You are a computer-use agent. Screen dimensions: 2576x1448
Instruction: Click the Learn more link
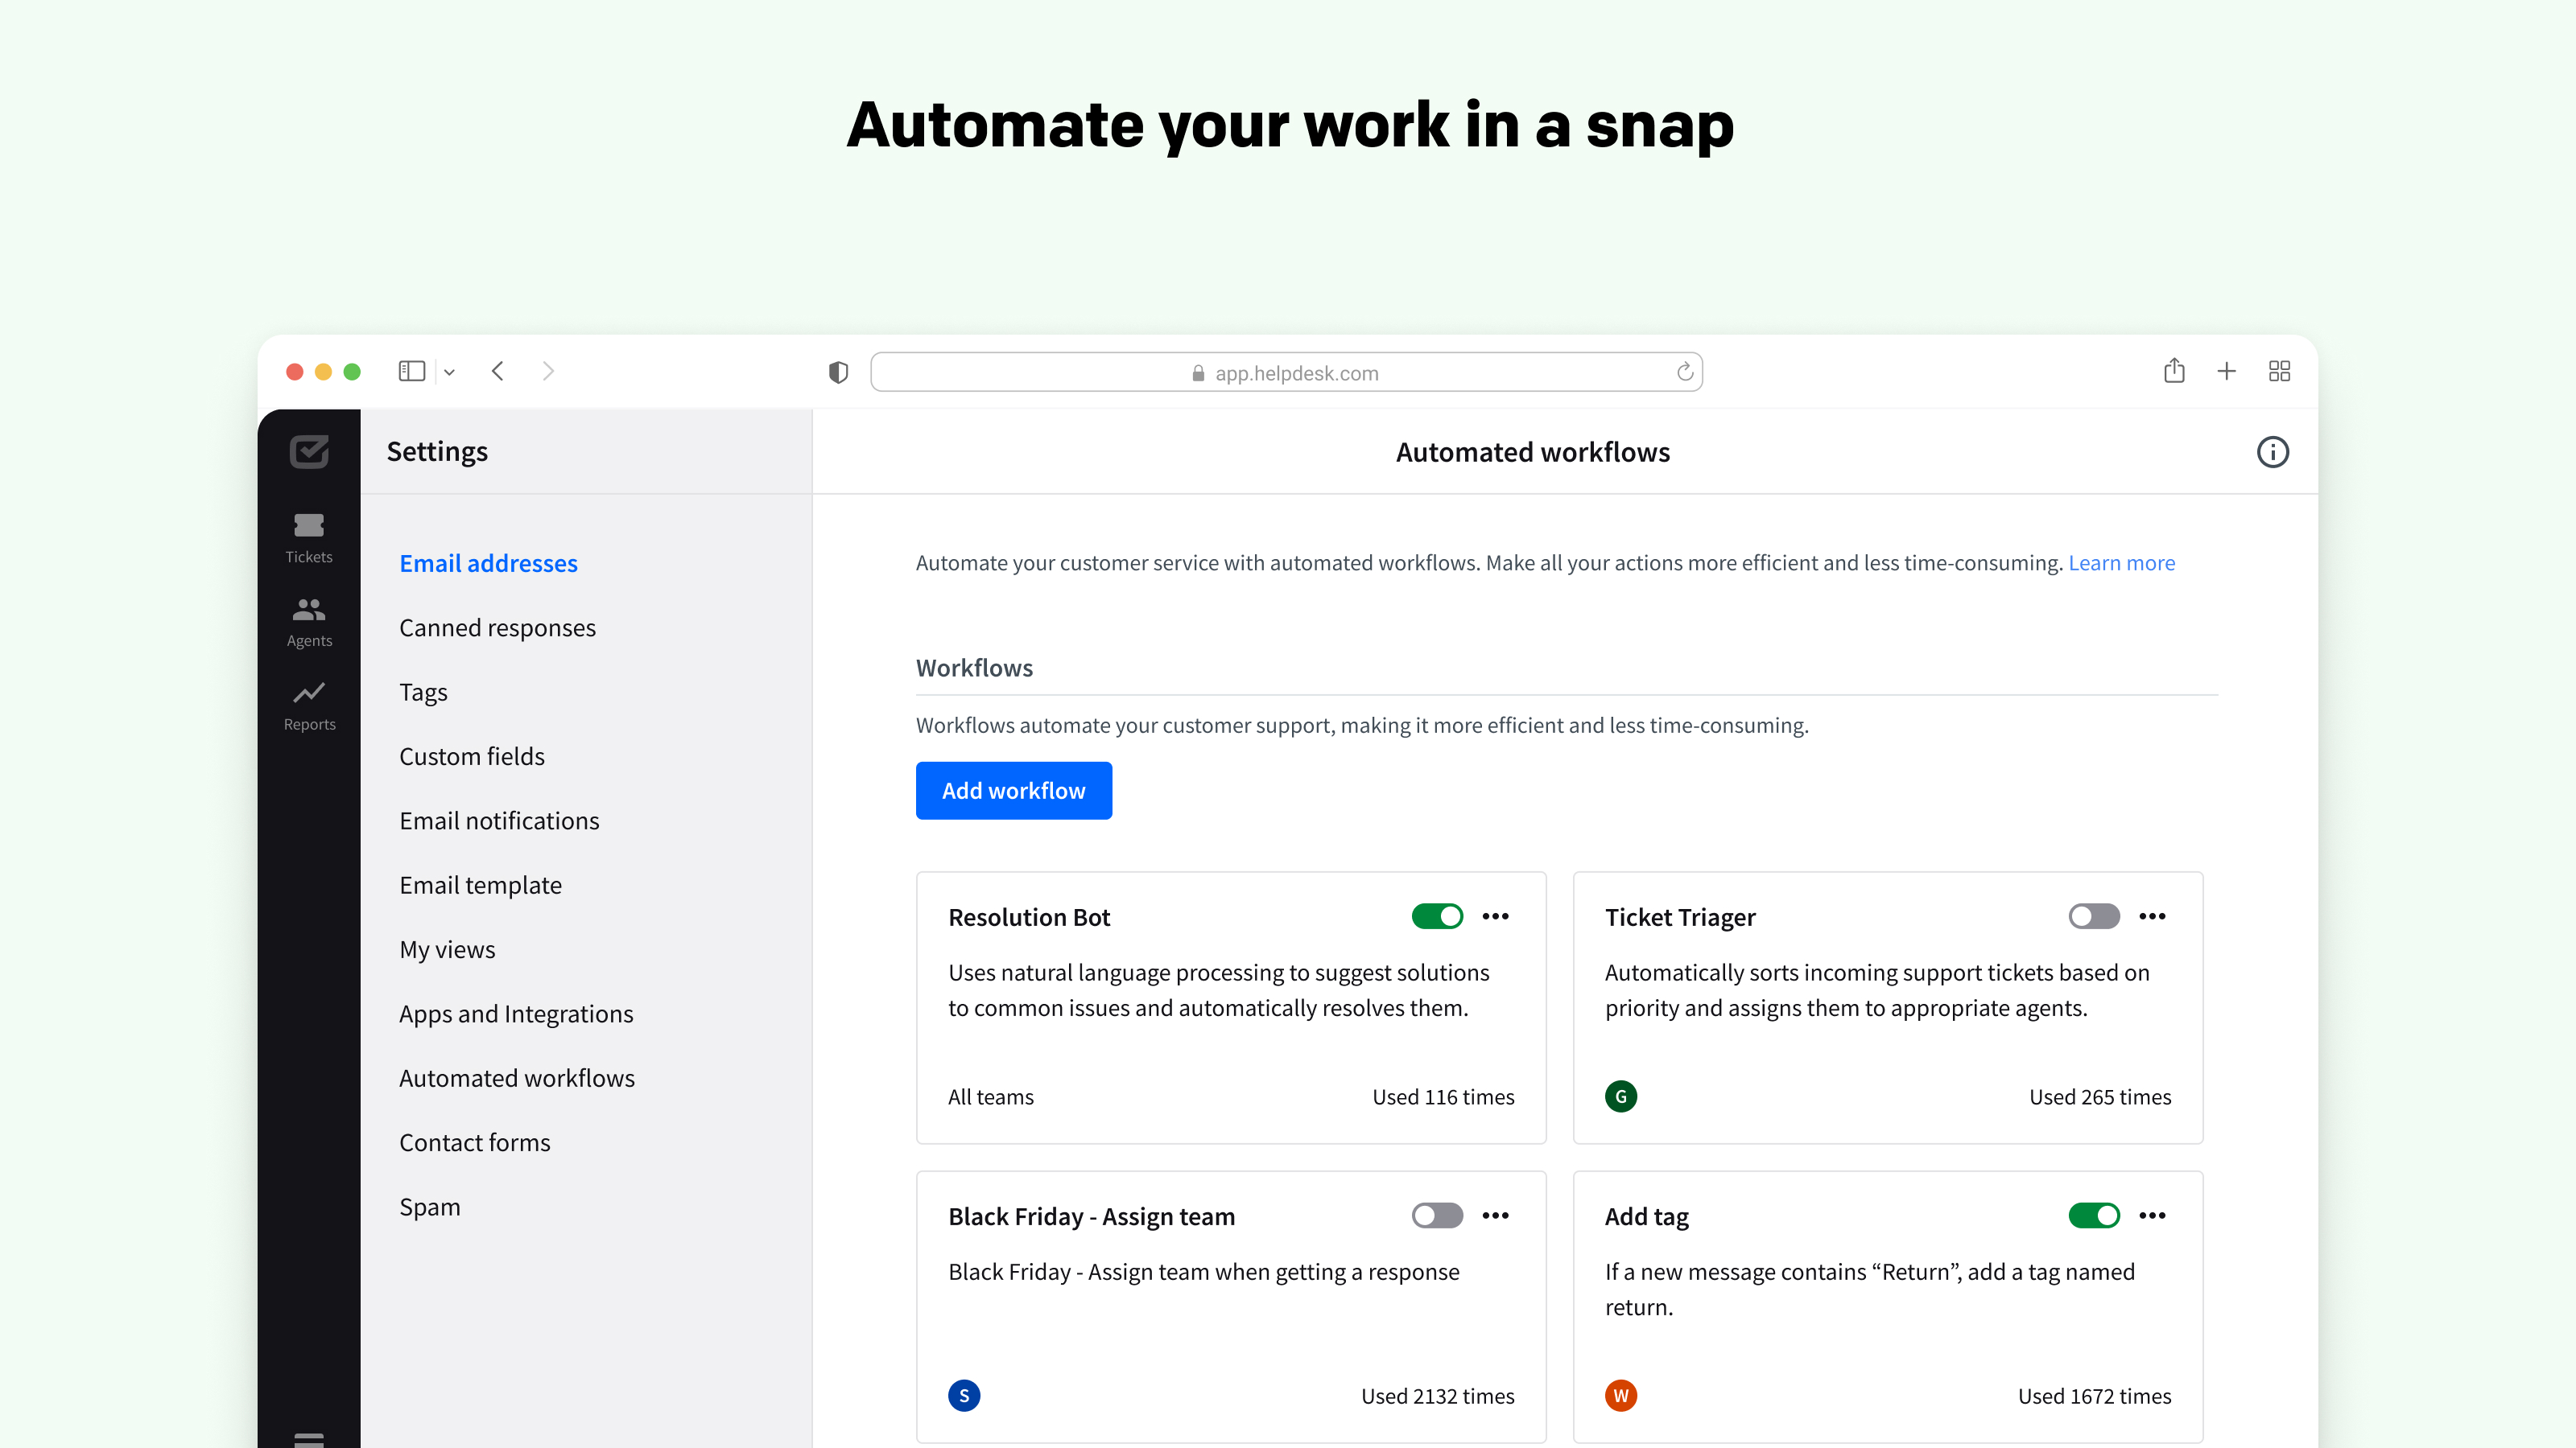pyautogui.click(x=2120, y=561)
